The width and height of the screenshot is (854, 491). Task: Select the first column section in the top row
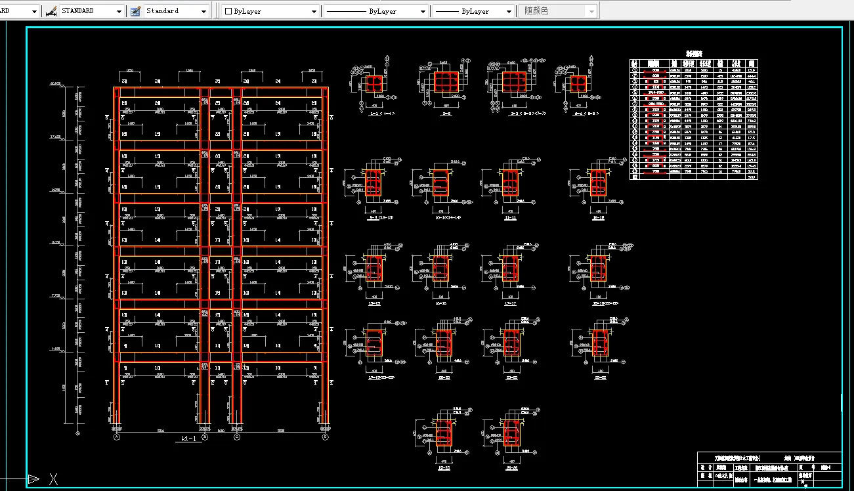[374, 85]
